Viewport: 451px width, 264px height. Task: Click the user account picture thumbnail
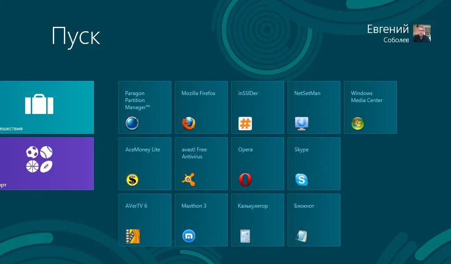pos(422,33)
